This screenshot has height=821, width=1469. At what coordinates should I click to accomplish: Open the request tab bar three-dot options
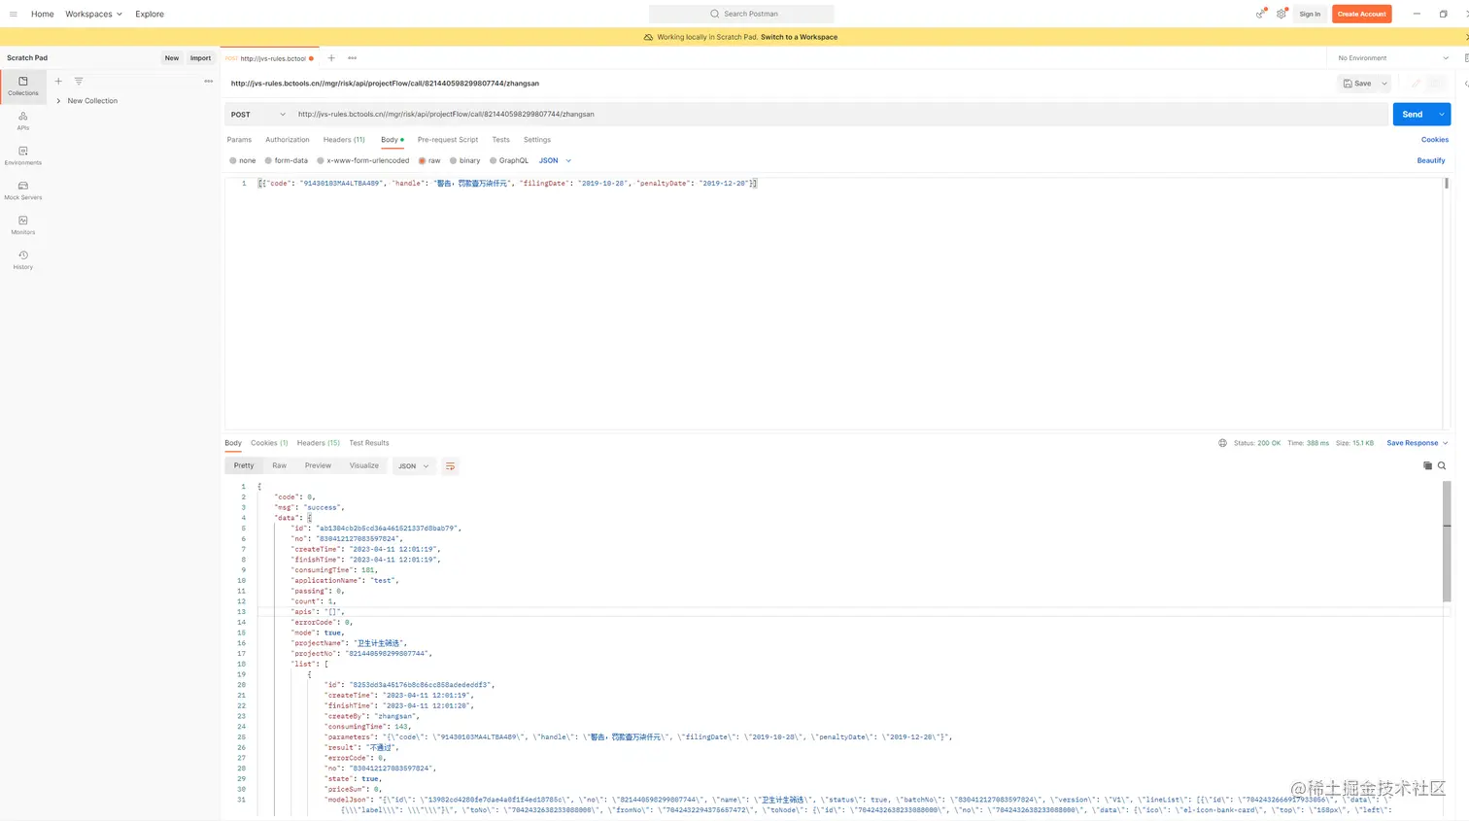coord(352,58)
